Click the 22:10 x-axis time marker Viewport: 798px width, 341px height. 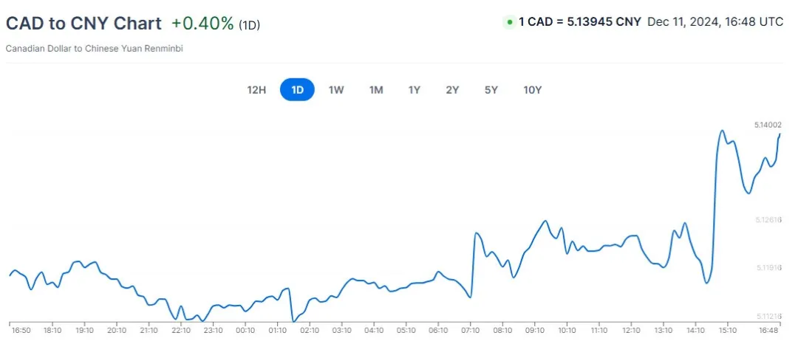182,331
